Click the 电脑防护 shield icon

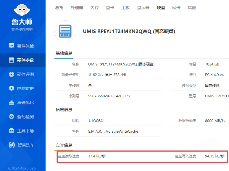[x=12, y=88]
